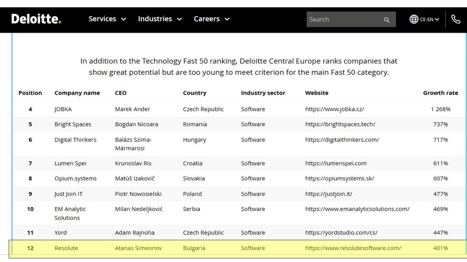Click CEO name Adam Rajnoha
The height and width of the screenshot is (262, 467).
coord(135,233)
